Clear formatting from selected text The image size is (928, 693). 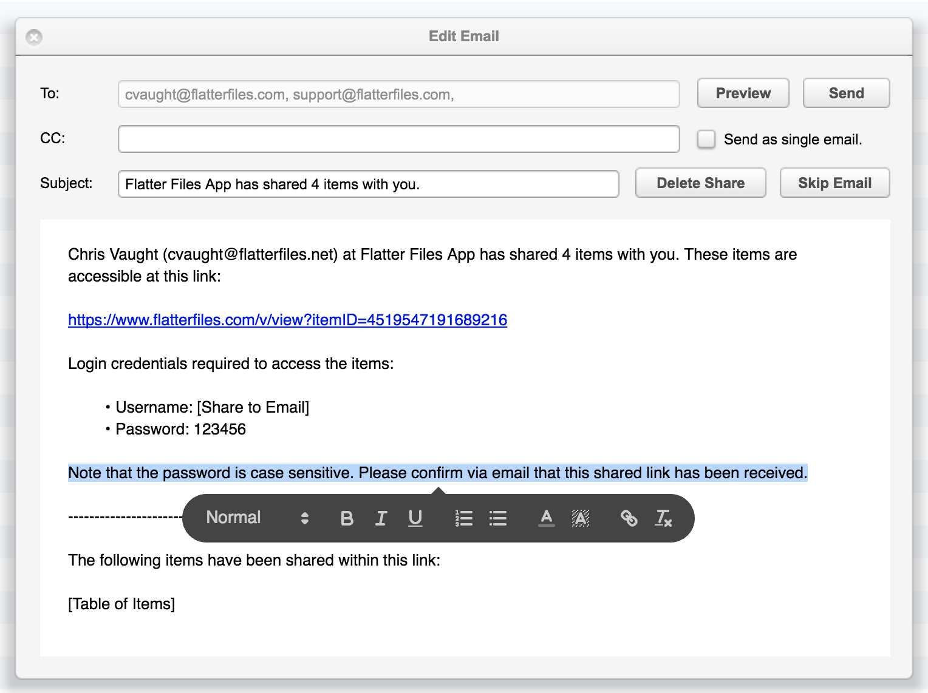(663, 518)
